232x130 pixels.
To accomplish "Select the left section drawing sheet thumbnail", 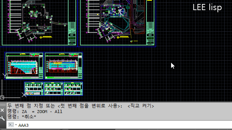I will 24,66.
